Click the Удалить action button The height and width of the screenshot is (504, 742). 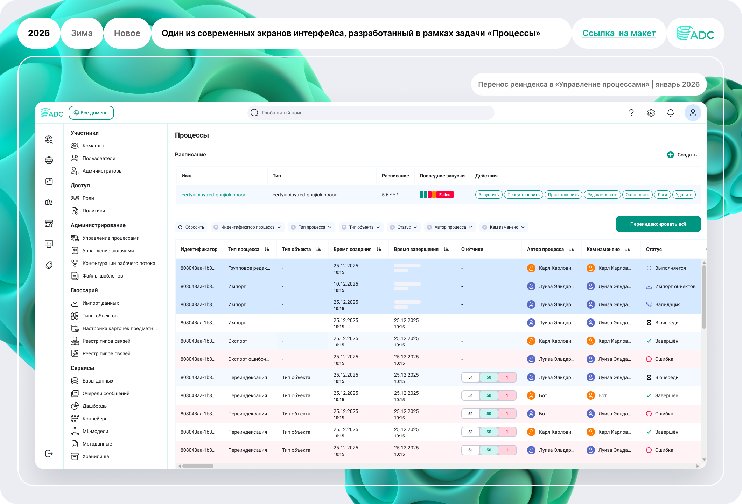(684, 195)
